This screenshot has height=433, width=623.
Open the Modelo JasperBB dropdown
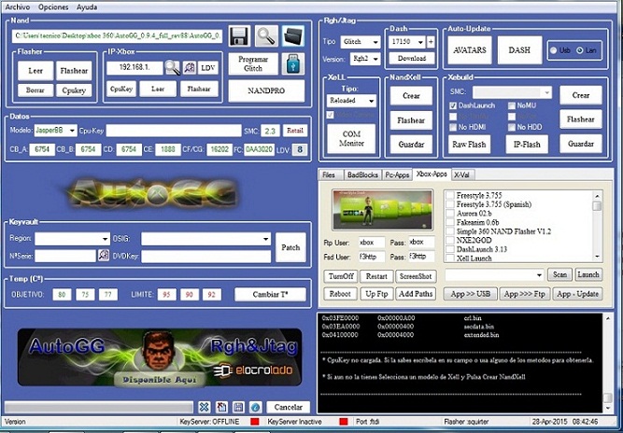pyautogui.click(x=55, y=130)
